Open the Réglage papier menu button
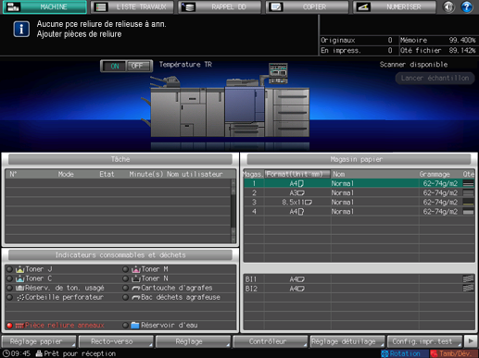 point(39,341)
